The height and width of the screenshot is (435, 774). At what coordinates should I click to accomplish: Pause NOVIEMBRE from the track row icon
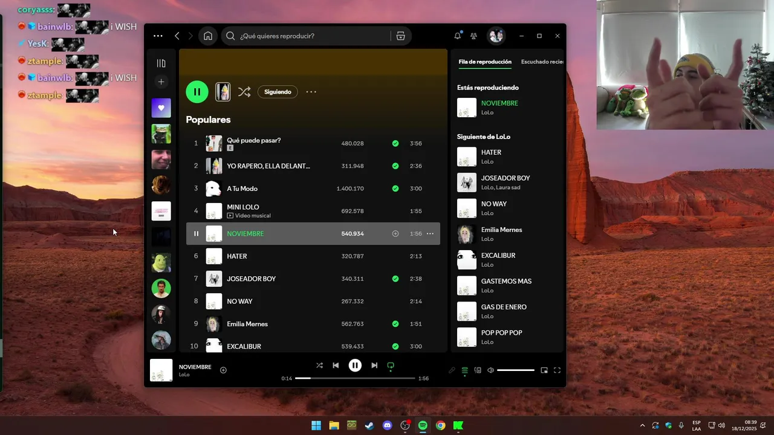pos(196,234)
